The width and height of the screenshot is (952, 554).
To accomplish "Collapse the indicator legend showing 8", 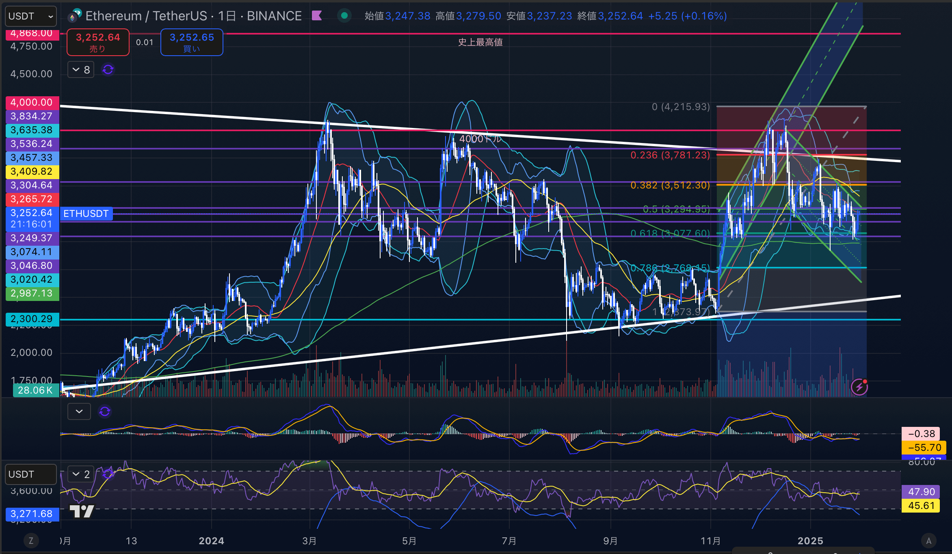I will (81, 70).
